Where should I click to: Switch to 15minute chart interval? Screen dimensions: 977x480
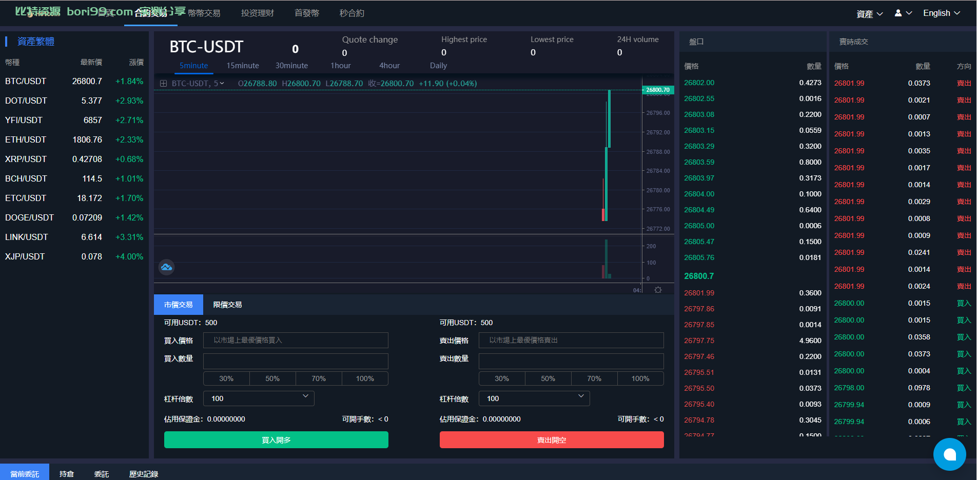point(243,66)
